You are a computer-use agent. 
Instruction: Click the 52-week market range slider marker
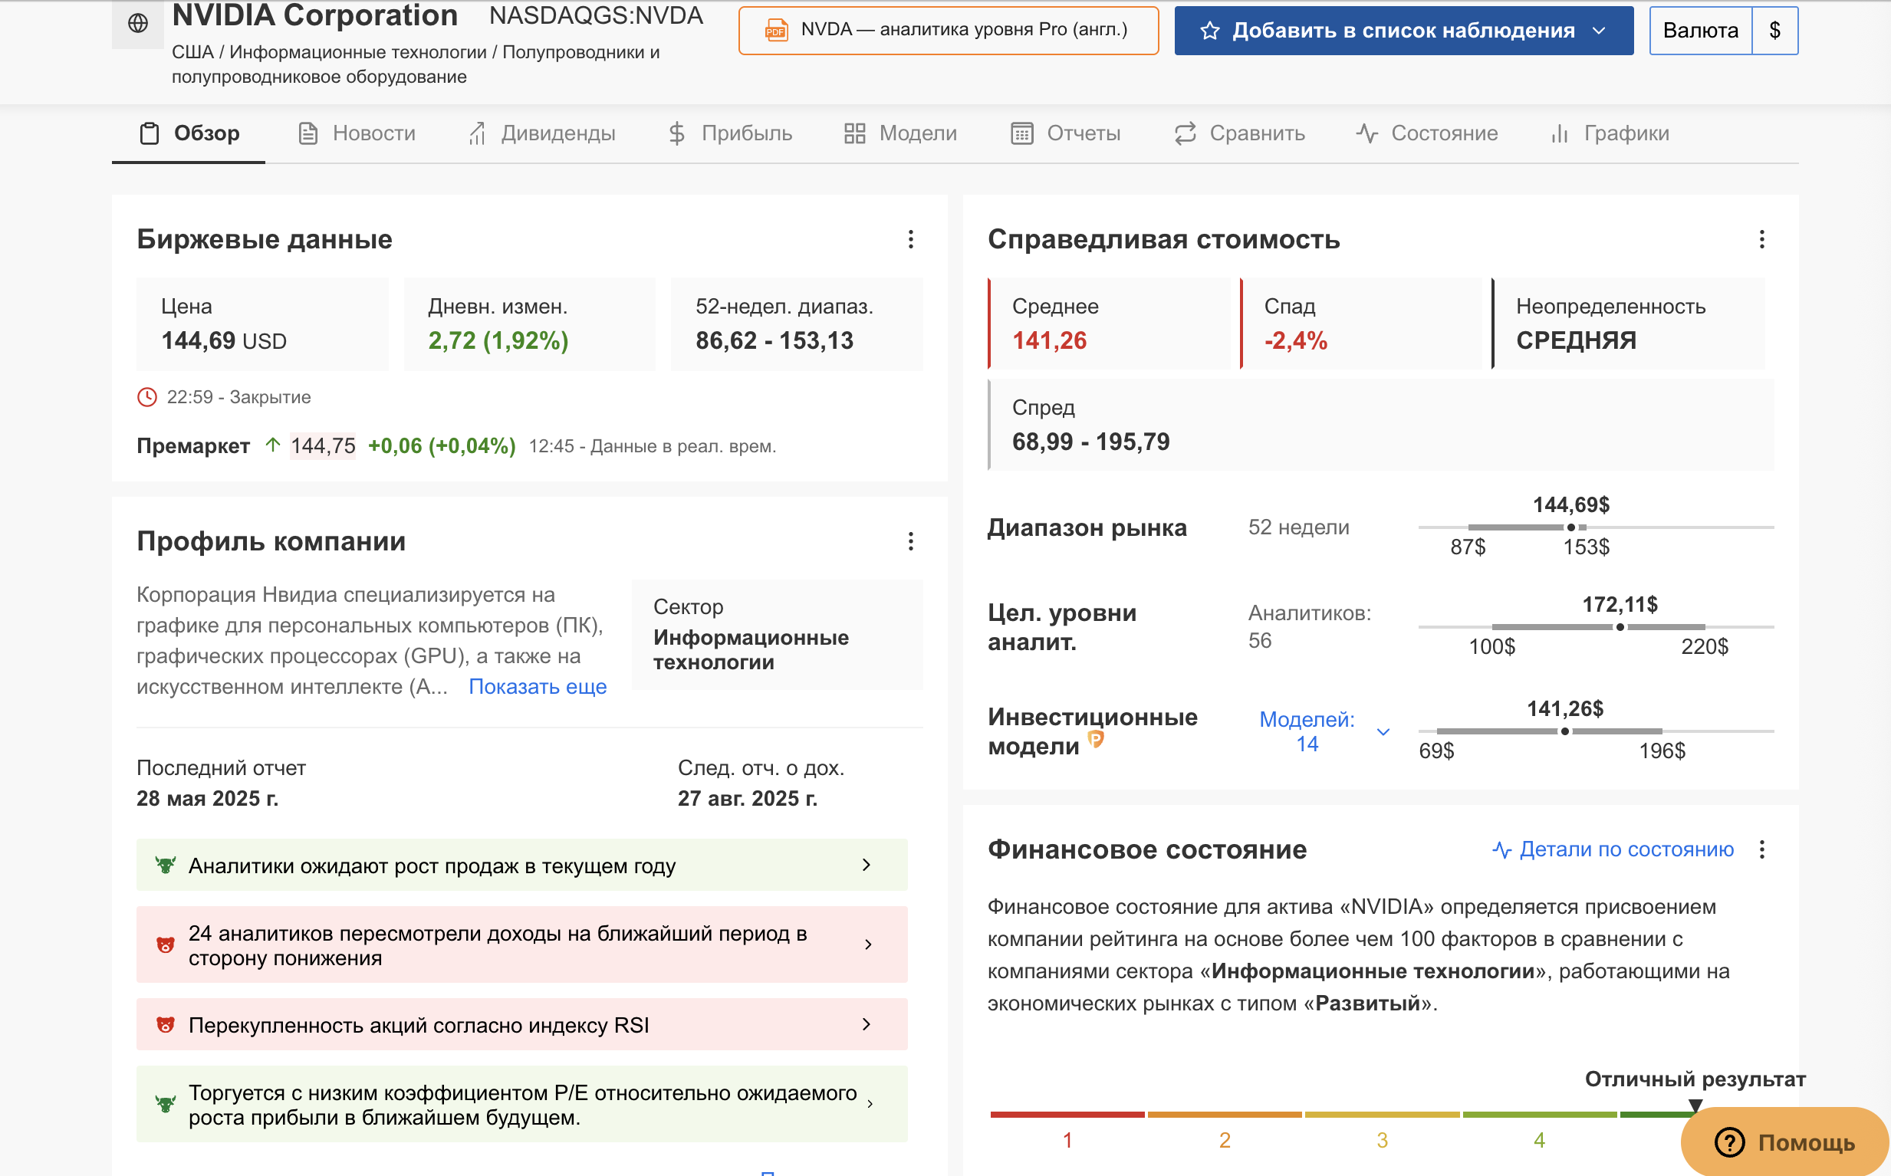[x=1571, y=527]
